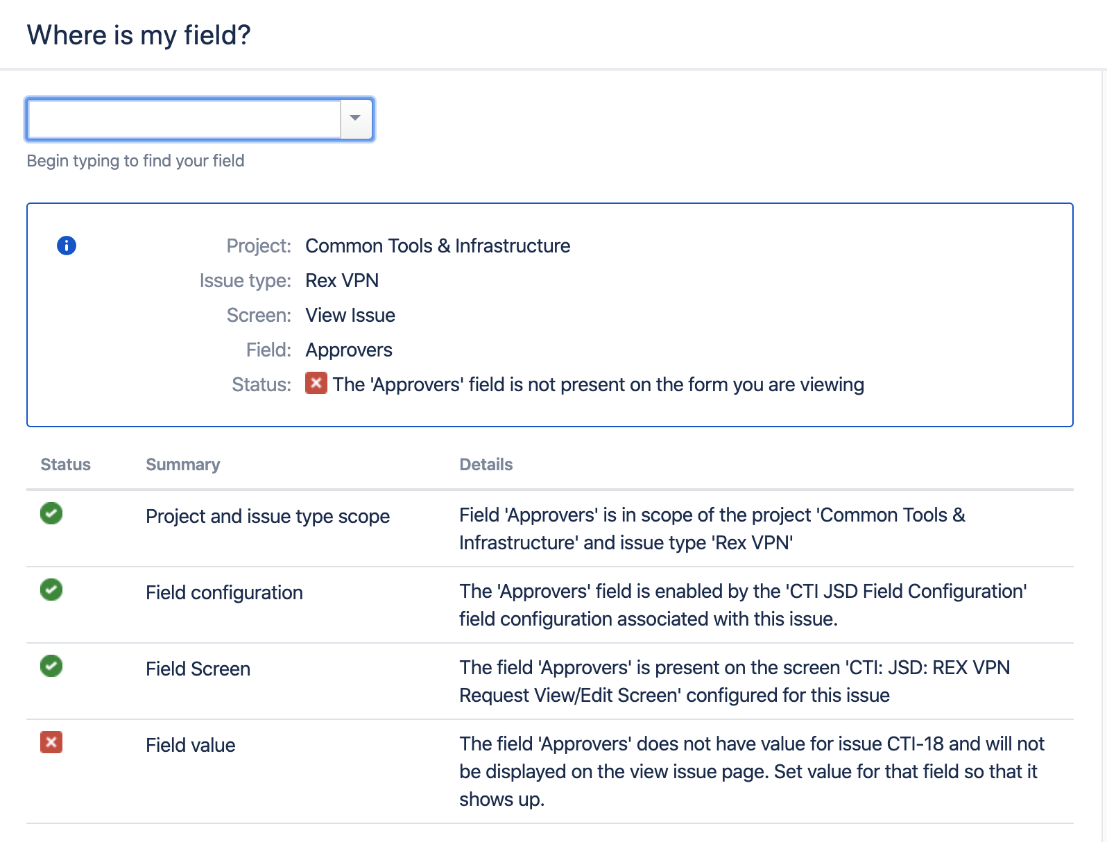Click the 'Rex VPN' issue type value
The image size is (1107, 842).
[342, 281]
